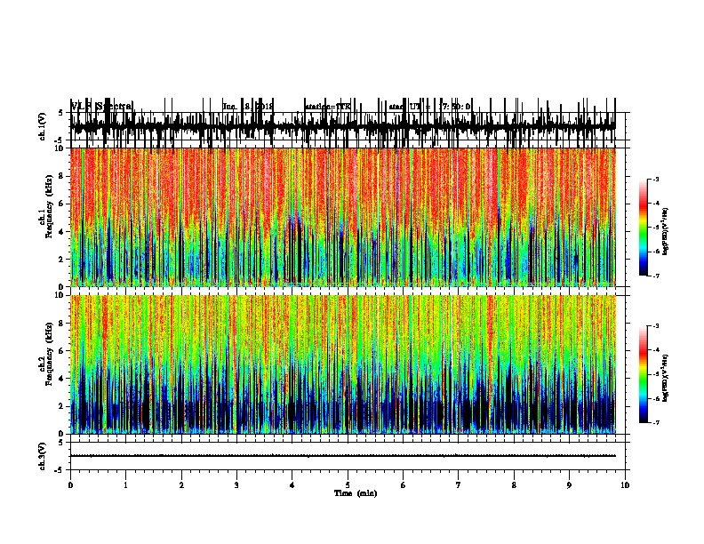The height and width of the screenshot is (544, 704).
Task: Click the ch.1 "Frequency (kHz)" axis label
Action: 49,206
